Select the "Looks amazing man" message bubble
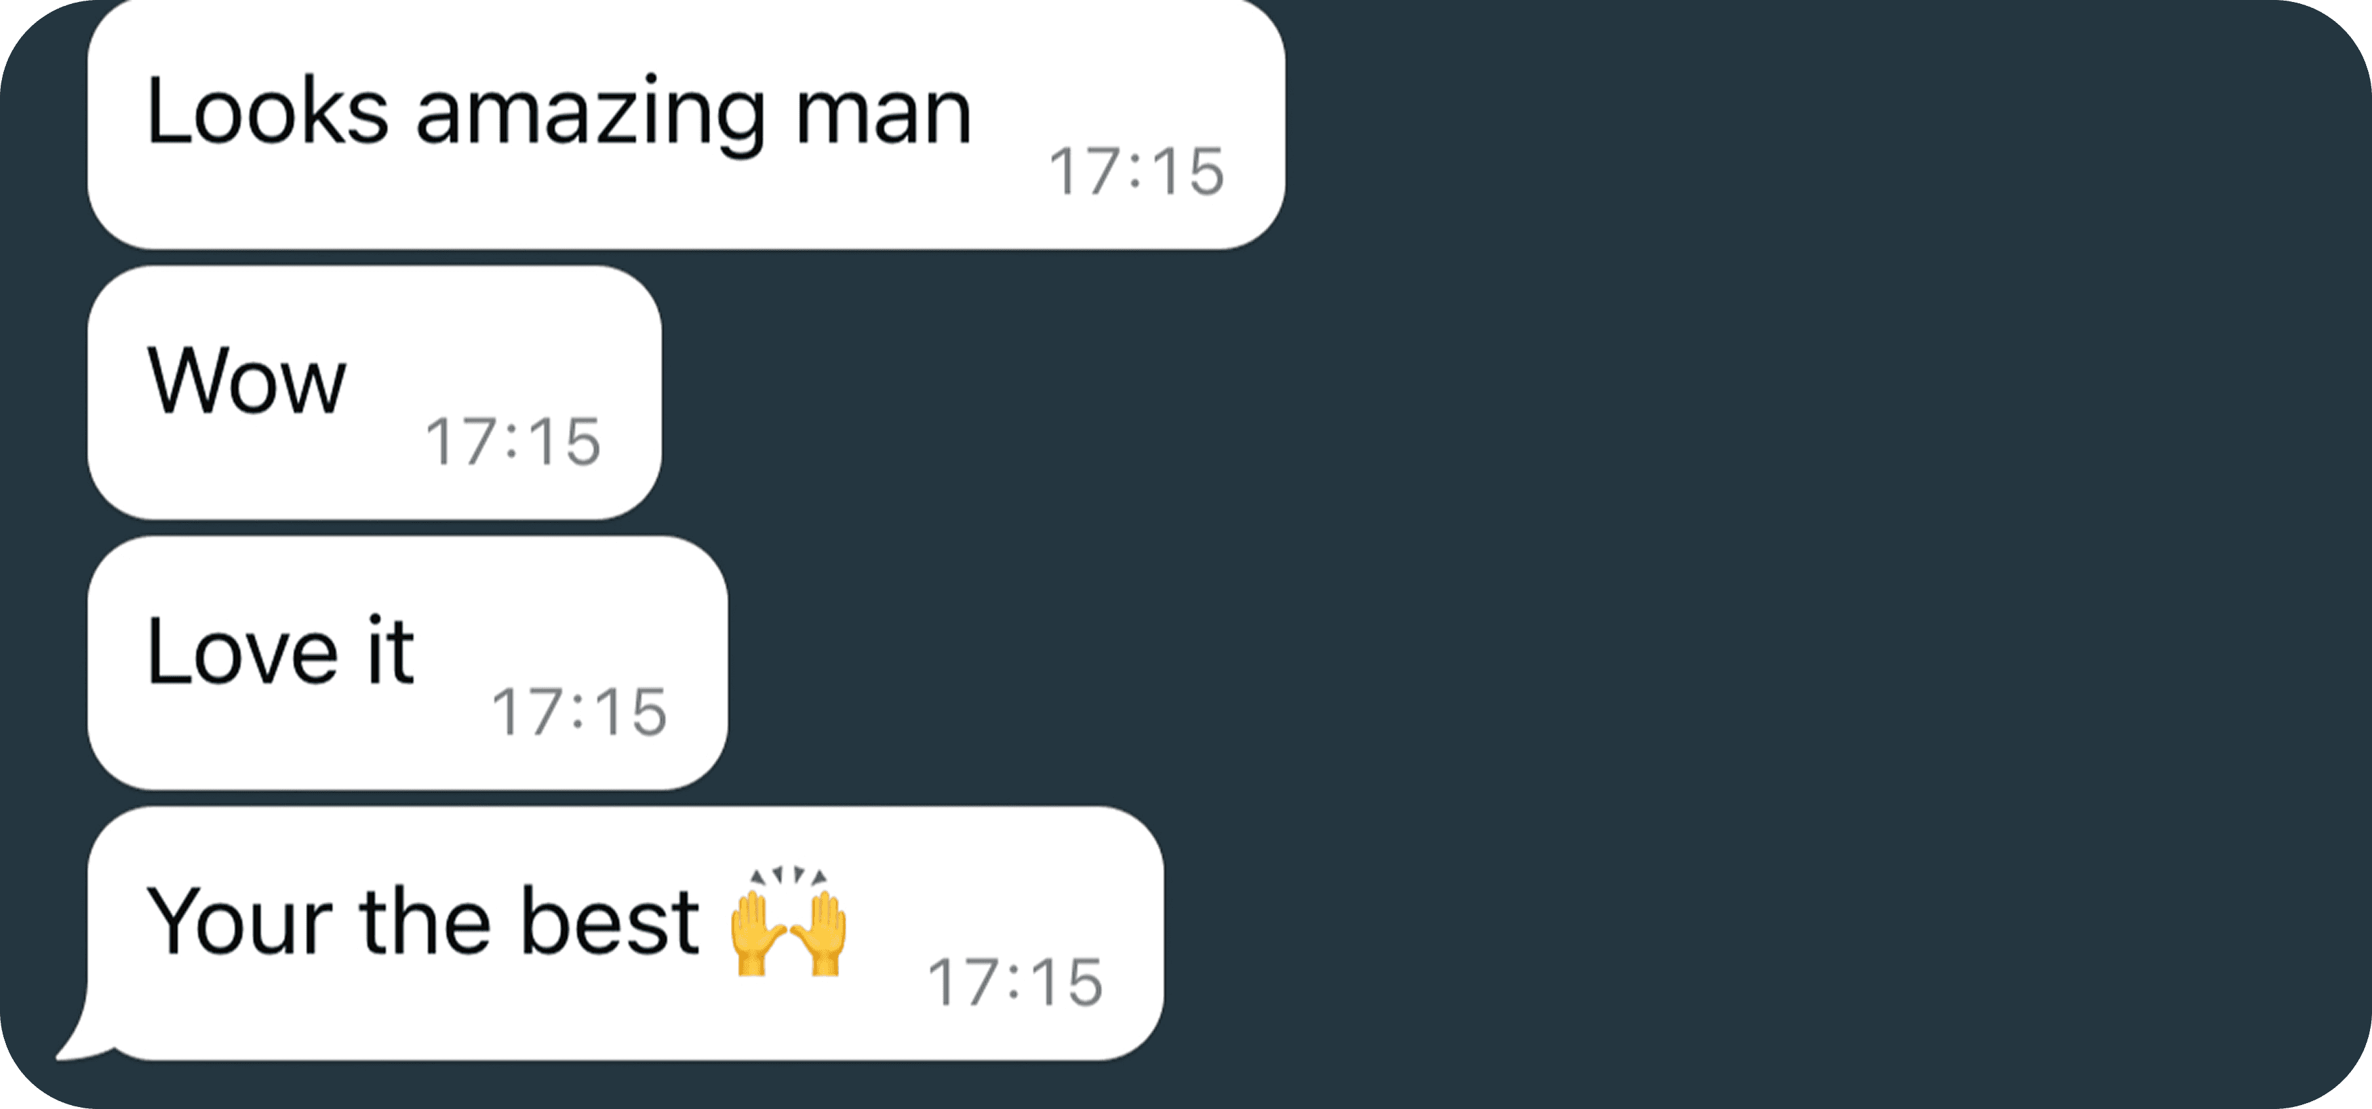The width and height of the screenshot is (2372, 1109). click(x=686, y=125)
